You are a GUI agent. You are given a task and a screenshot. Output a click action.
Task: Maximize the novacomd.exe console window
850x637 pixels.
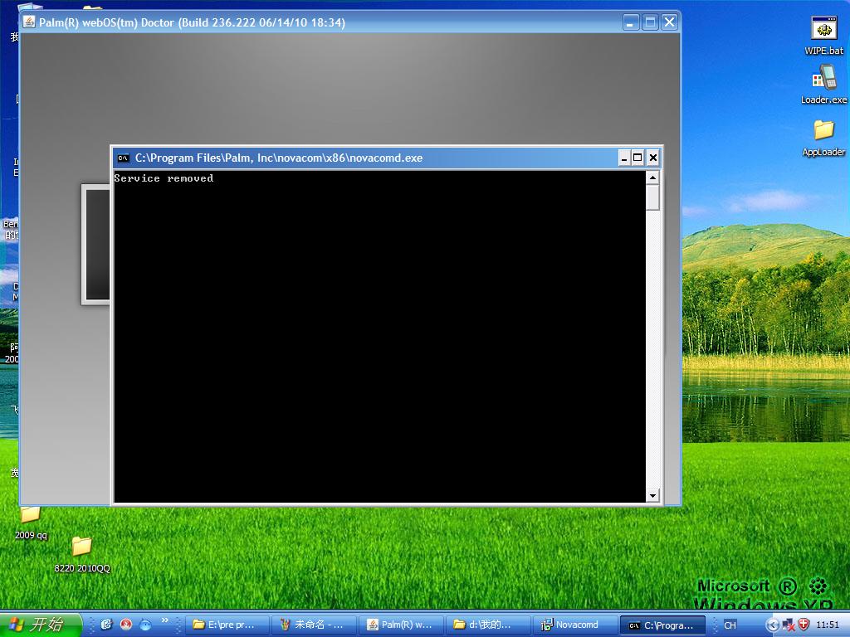pos(637,158)
